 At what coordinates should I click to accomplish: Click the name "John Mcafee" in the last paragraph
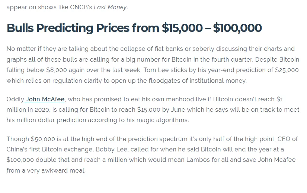[276, 160]
